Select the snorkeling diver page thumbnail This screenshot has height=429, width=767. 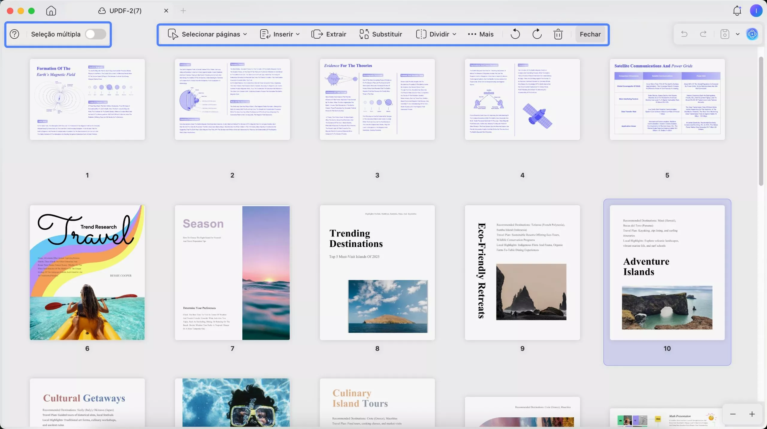point(232,403)
